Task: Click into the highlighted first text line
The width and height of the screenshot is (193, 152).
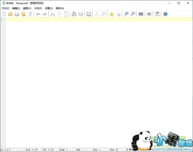Action: tap(96, 20)
